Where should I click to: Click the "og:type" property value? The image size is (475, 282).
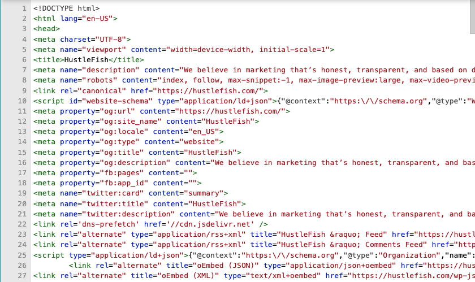(x=119, y=142)
